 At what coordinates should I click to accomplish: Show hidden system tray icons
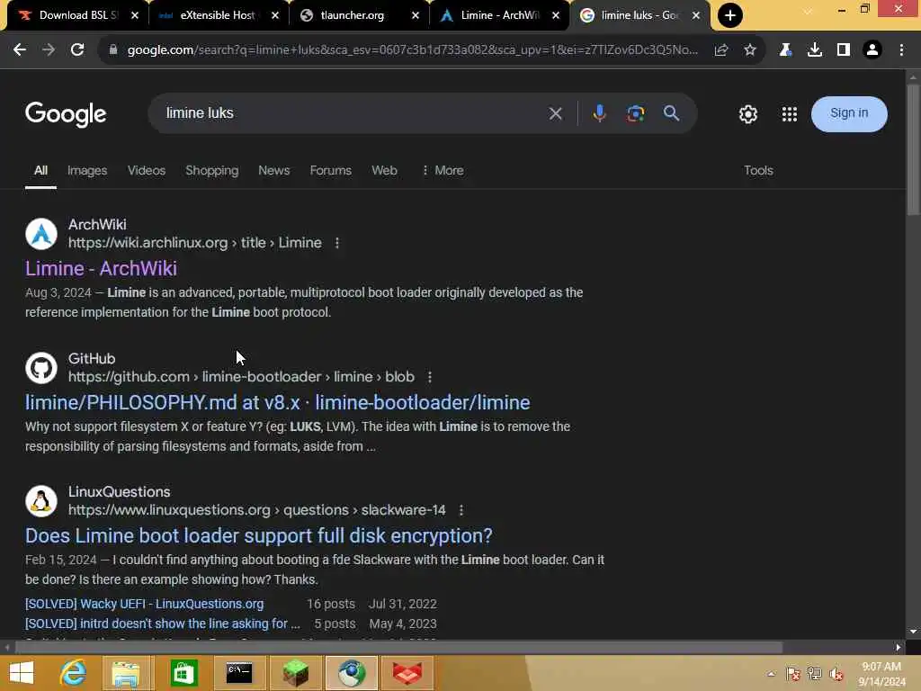pyautogui.click(x=771, y=674)
